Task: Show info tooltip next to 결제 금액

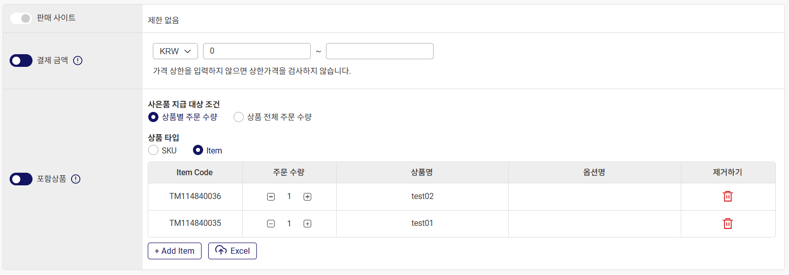Action: [x=78, y=61]
